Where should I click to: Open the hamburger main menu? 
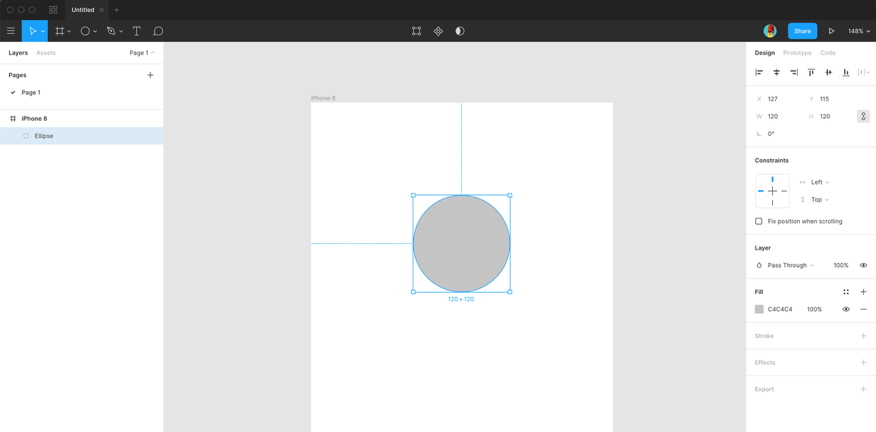point(11,31)
